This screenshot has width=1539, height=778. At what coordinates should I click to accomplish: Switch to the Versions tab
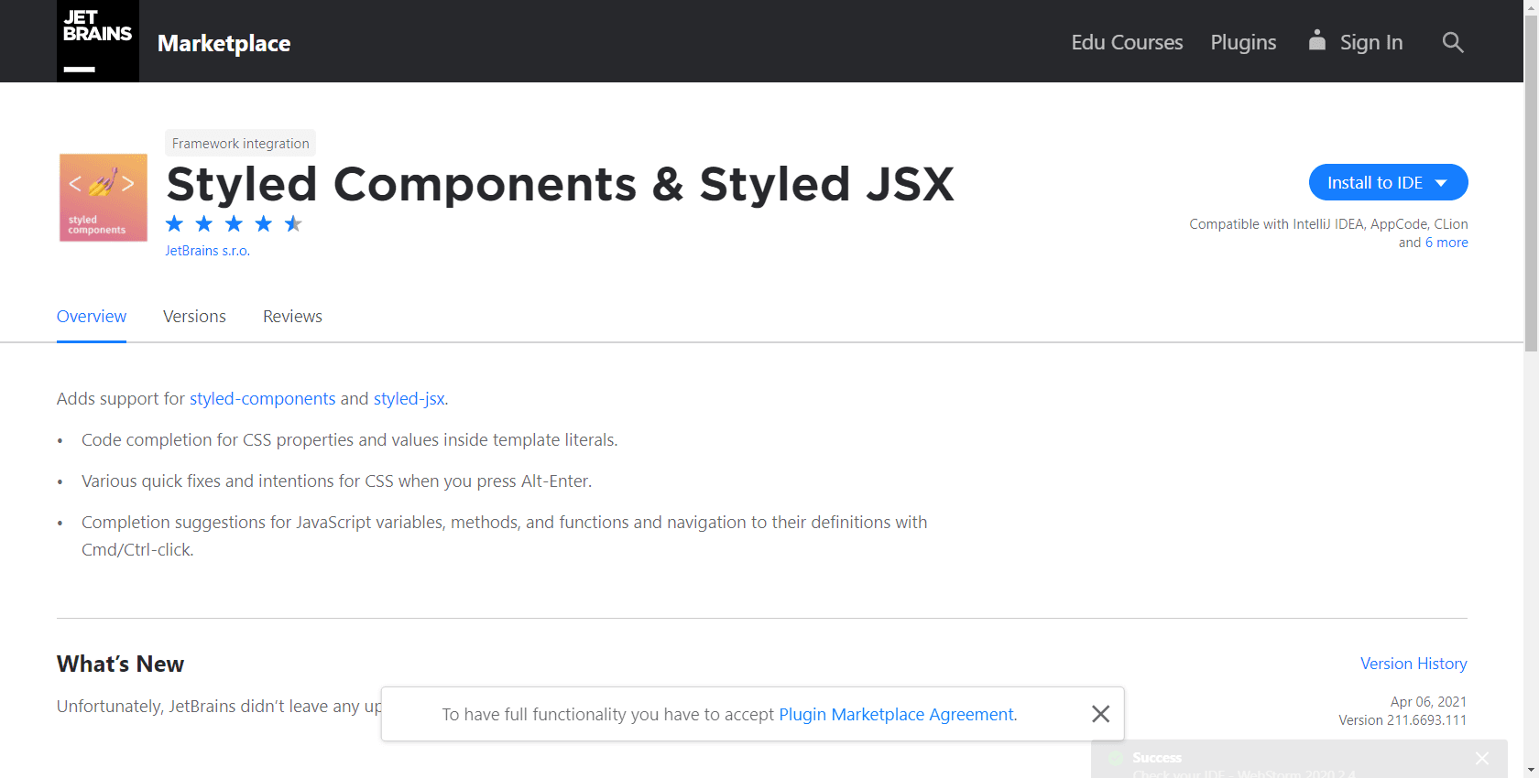coord(194,316)
